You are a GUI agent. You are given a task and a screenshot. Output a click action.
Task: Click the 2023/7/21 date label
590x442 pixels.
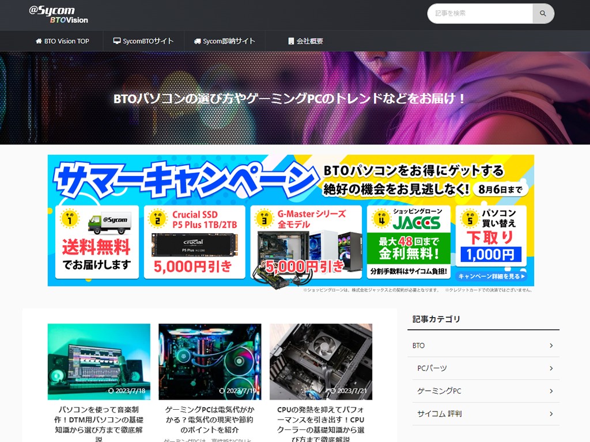(349, 391)
